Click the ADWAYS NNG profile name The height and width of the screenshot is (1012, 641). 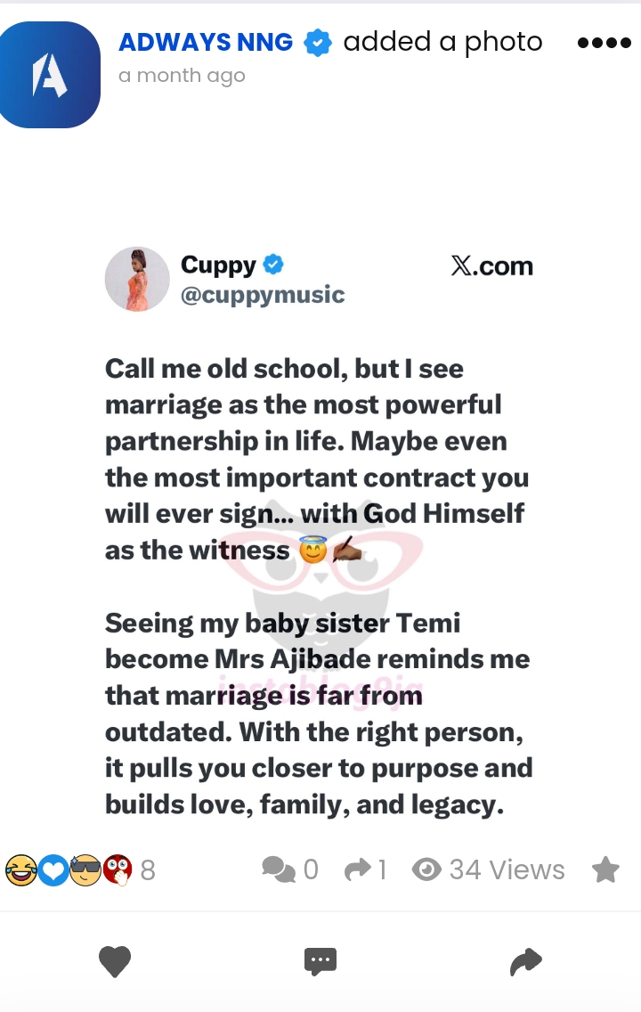(206, 42)
